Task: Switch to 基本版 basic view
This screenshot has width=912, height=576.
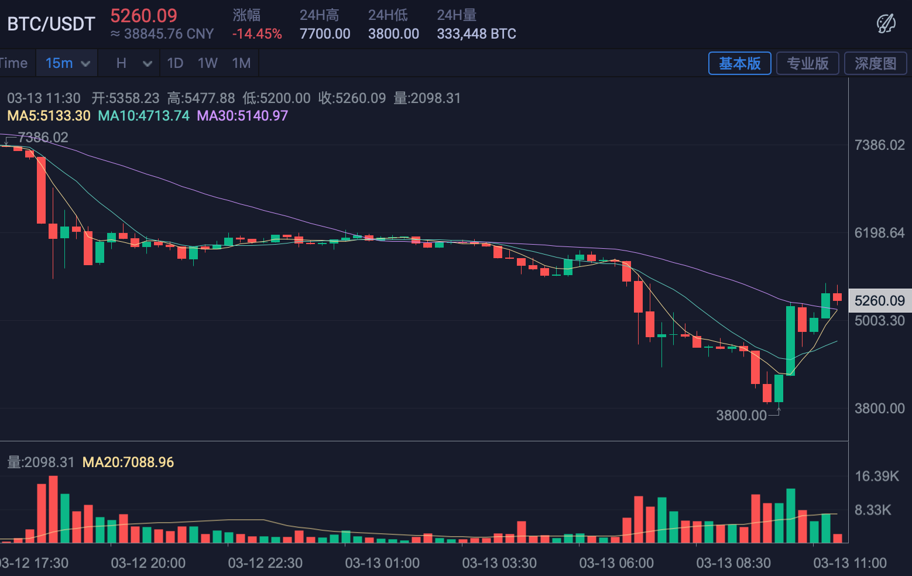Action: pos(739,63)
